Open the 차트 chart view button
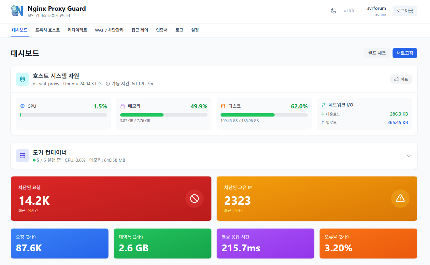 401,79
